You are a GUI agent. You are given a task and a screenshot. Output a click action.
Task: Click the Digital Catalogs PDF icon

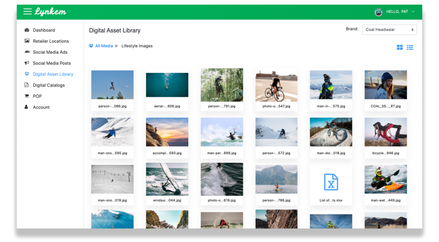(x=27, y=85)
